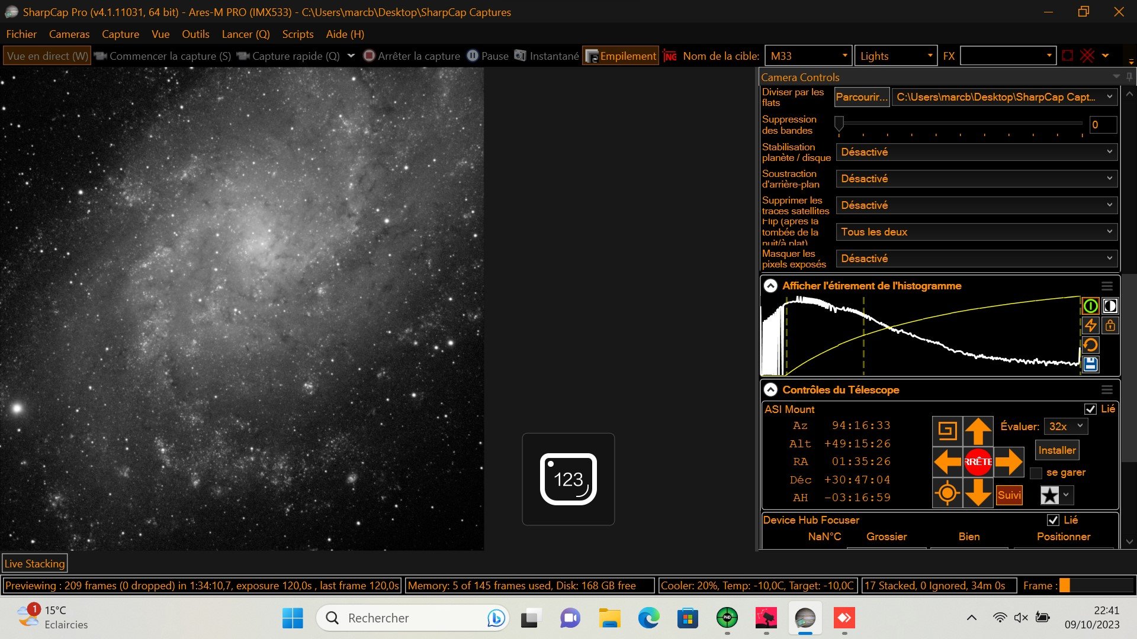
Task: Open Flip Tous les deux dropdown
Action: pos(977,232)
